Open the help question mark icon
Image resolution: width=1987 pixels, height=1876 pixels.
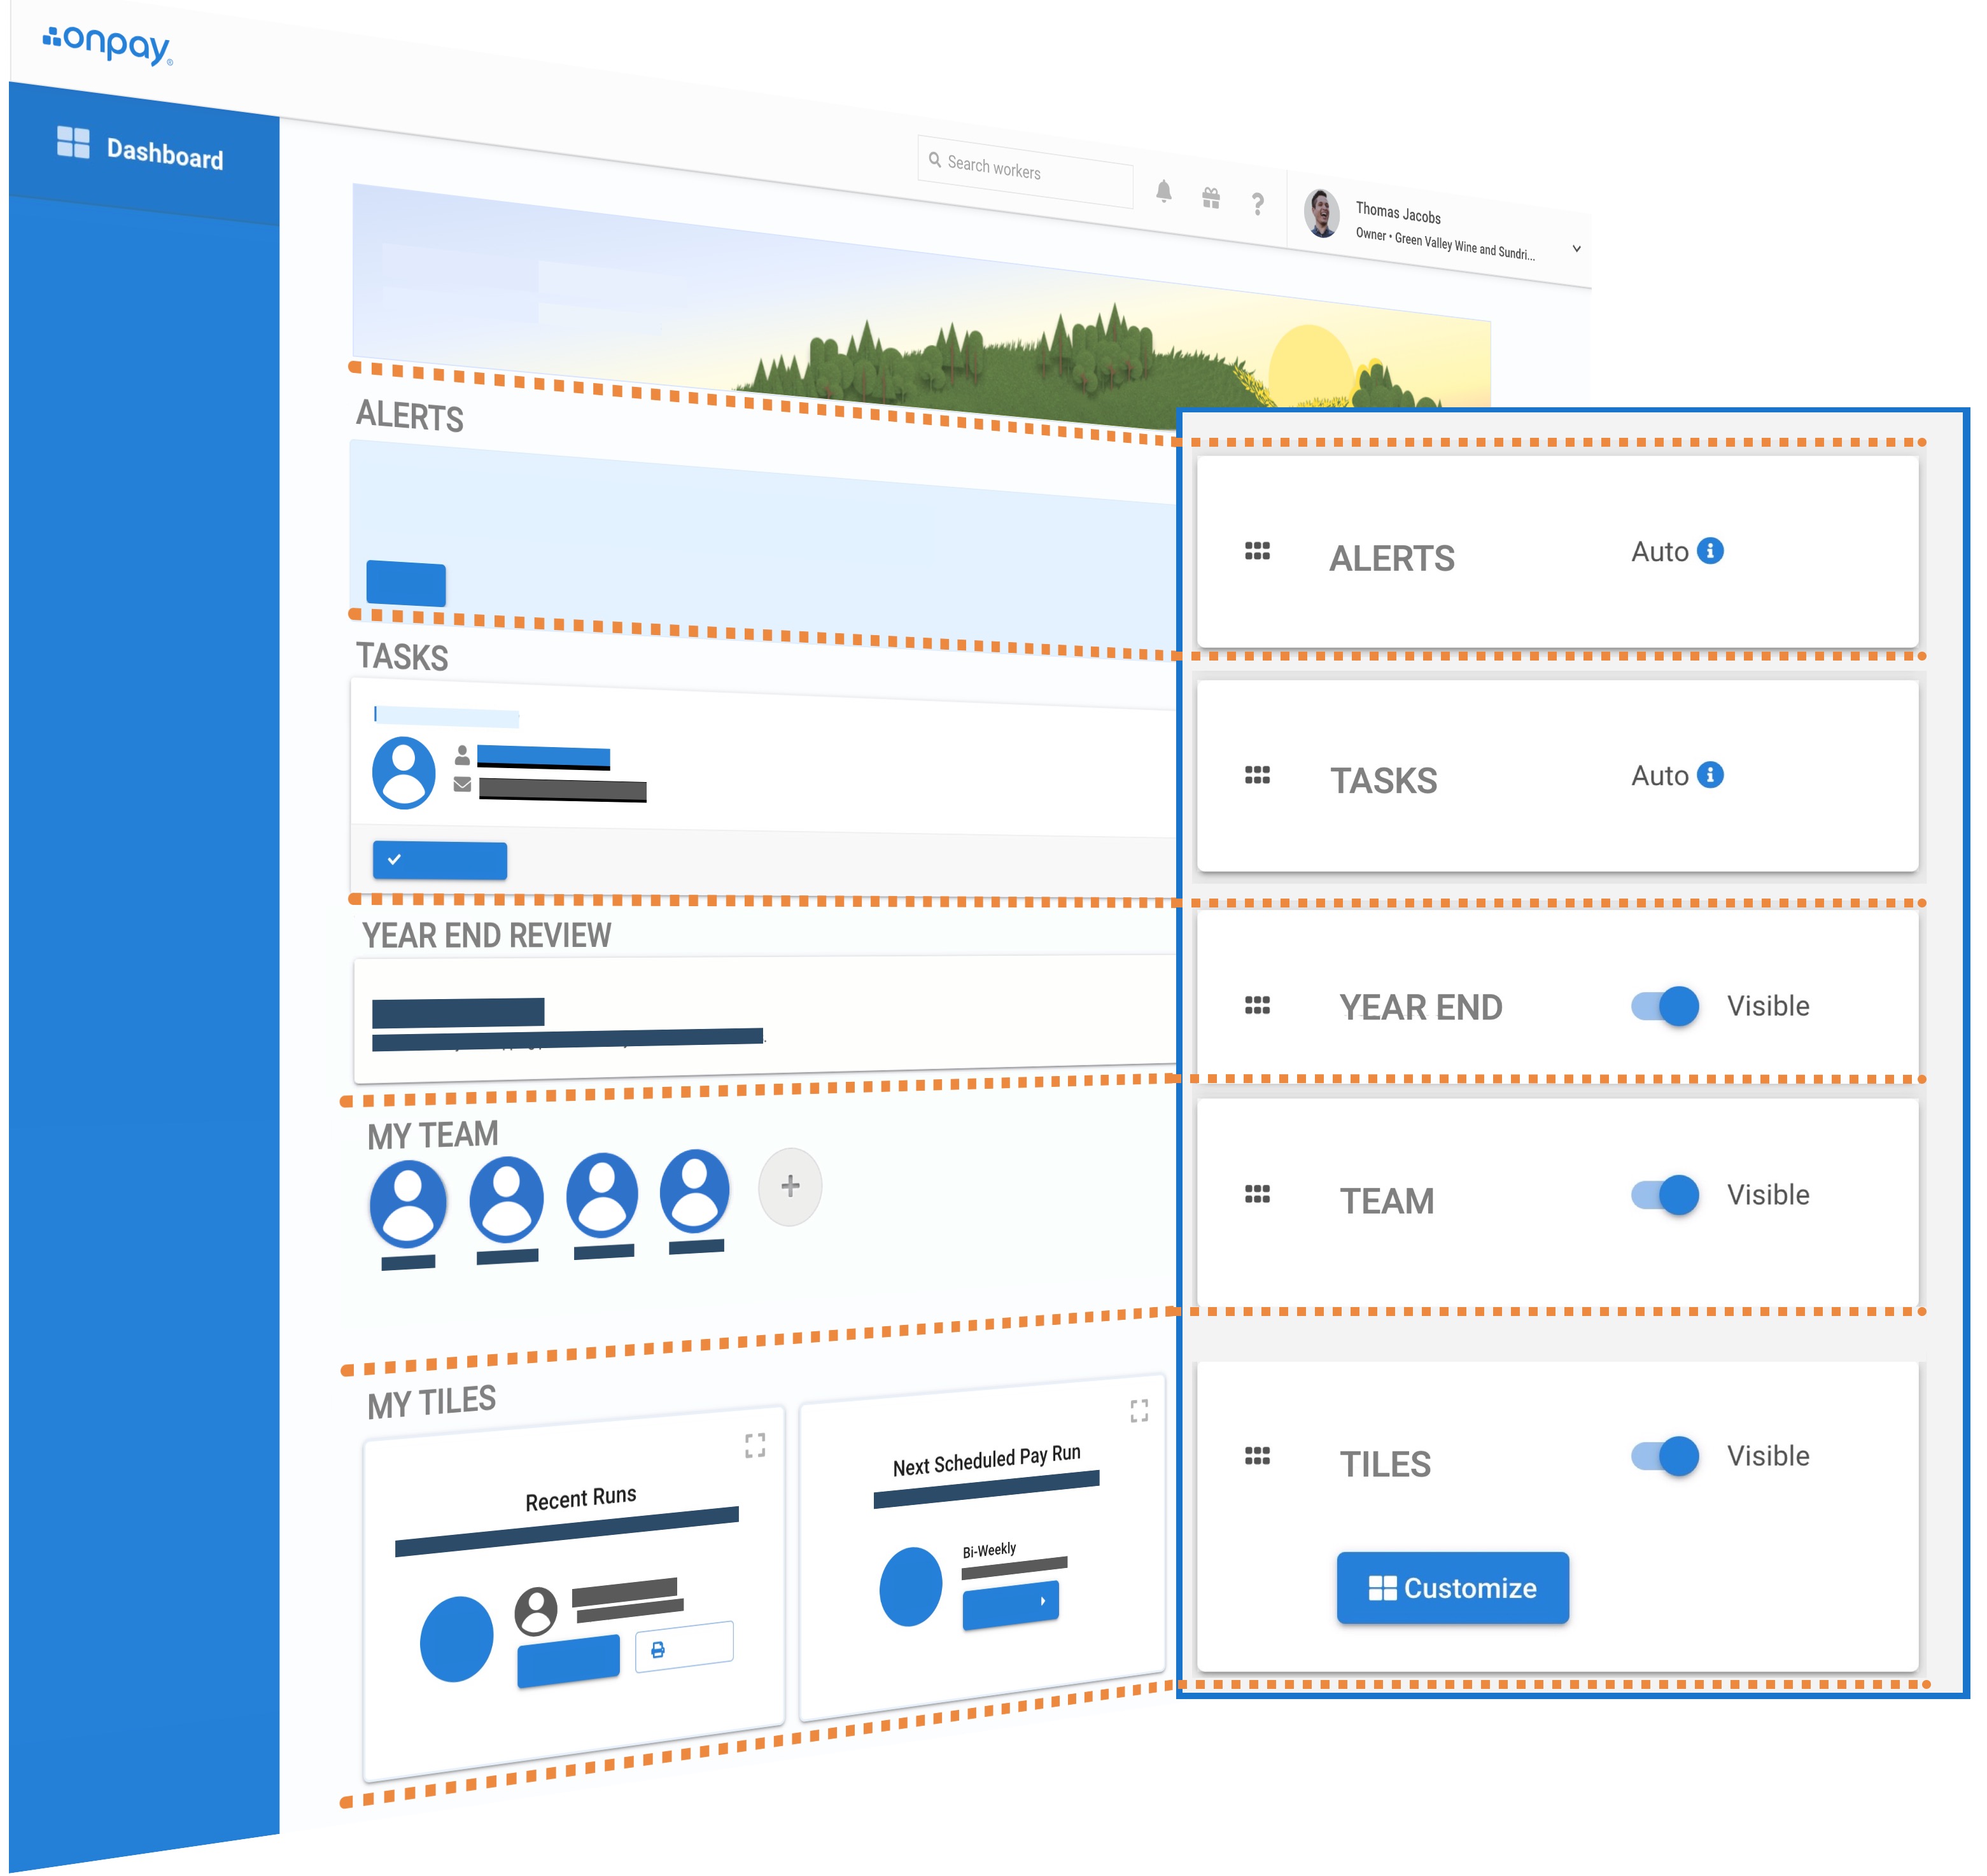[1257, 204]
